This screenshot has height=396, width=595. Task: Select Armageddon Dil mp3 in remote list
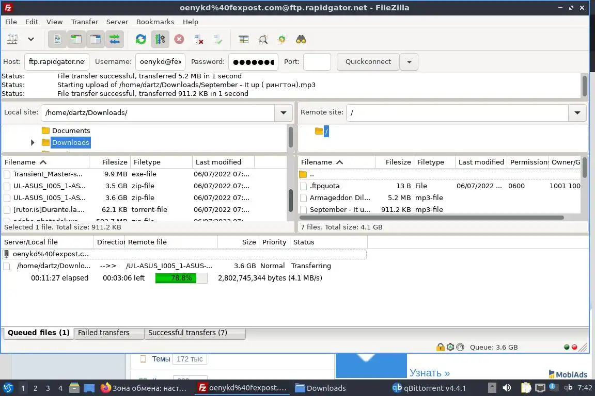pos(440,198)
